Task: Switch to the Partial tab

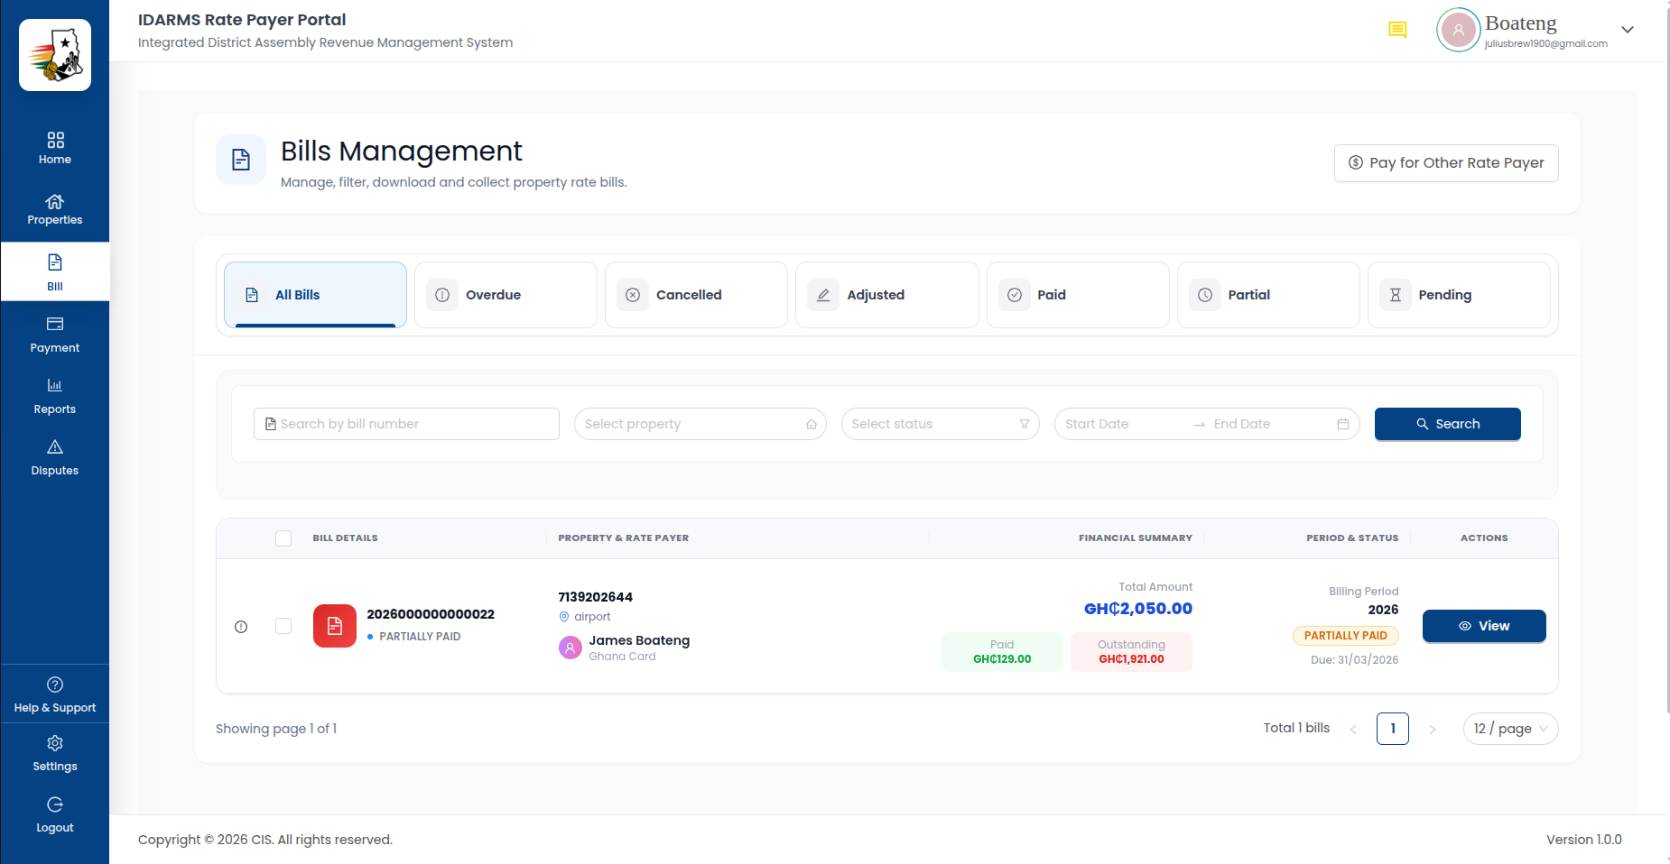Action: coord(1268,295)
